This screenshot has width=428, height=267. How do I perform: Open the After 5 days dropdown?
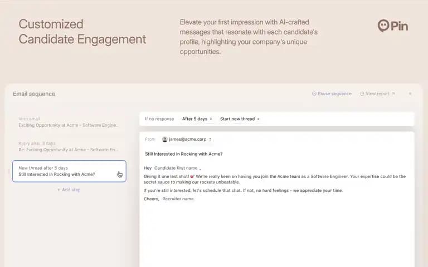tap(197, 119)
